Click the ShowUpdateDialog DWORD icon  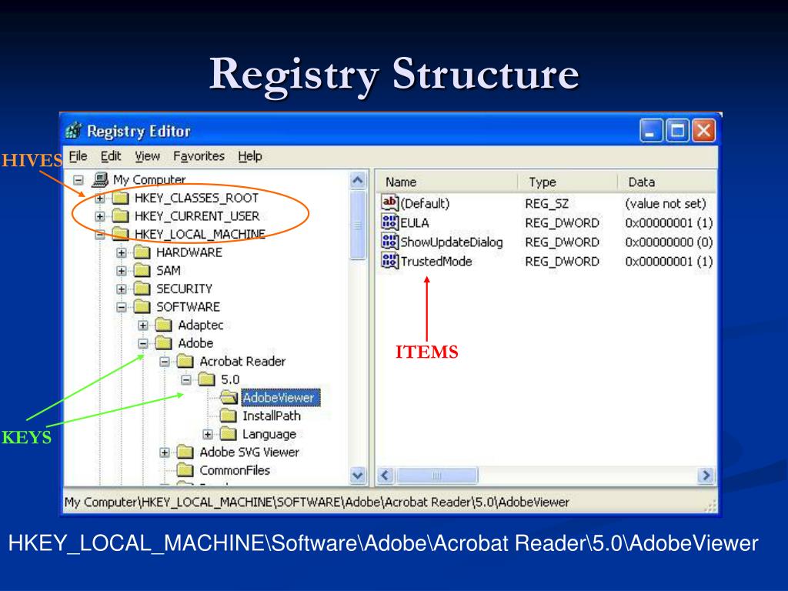click(390, 241)
